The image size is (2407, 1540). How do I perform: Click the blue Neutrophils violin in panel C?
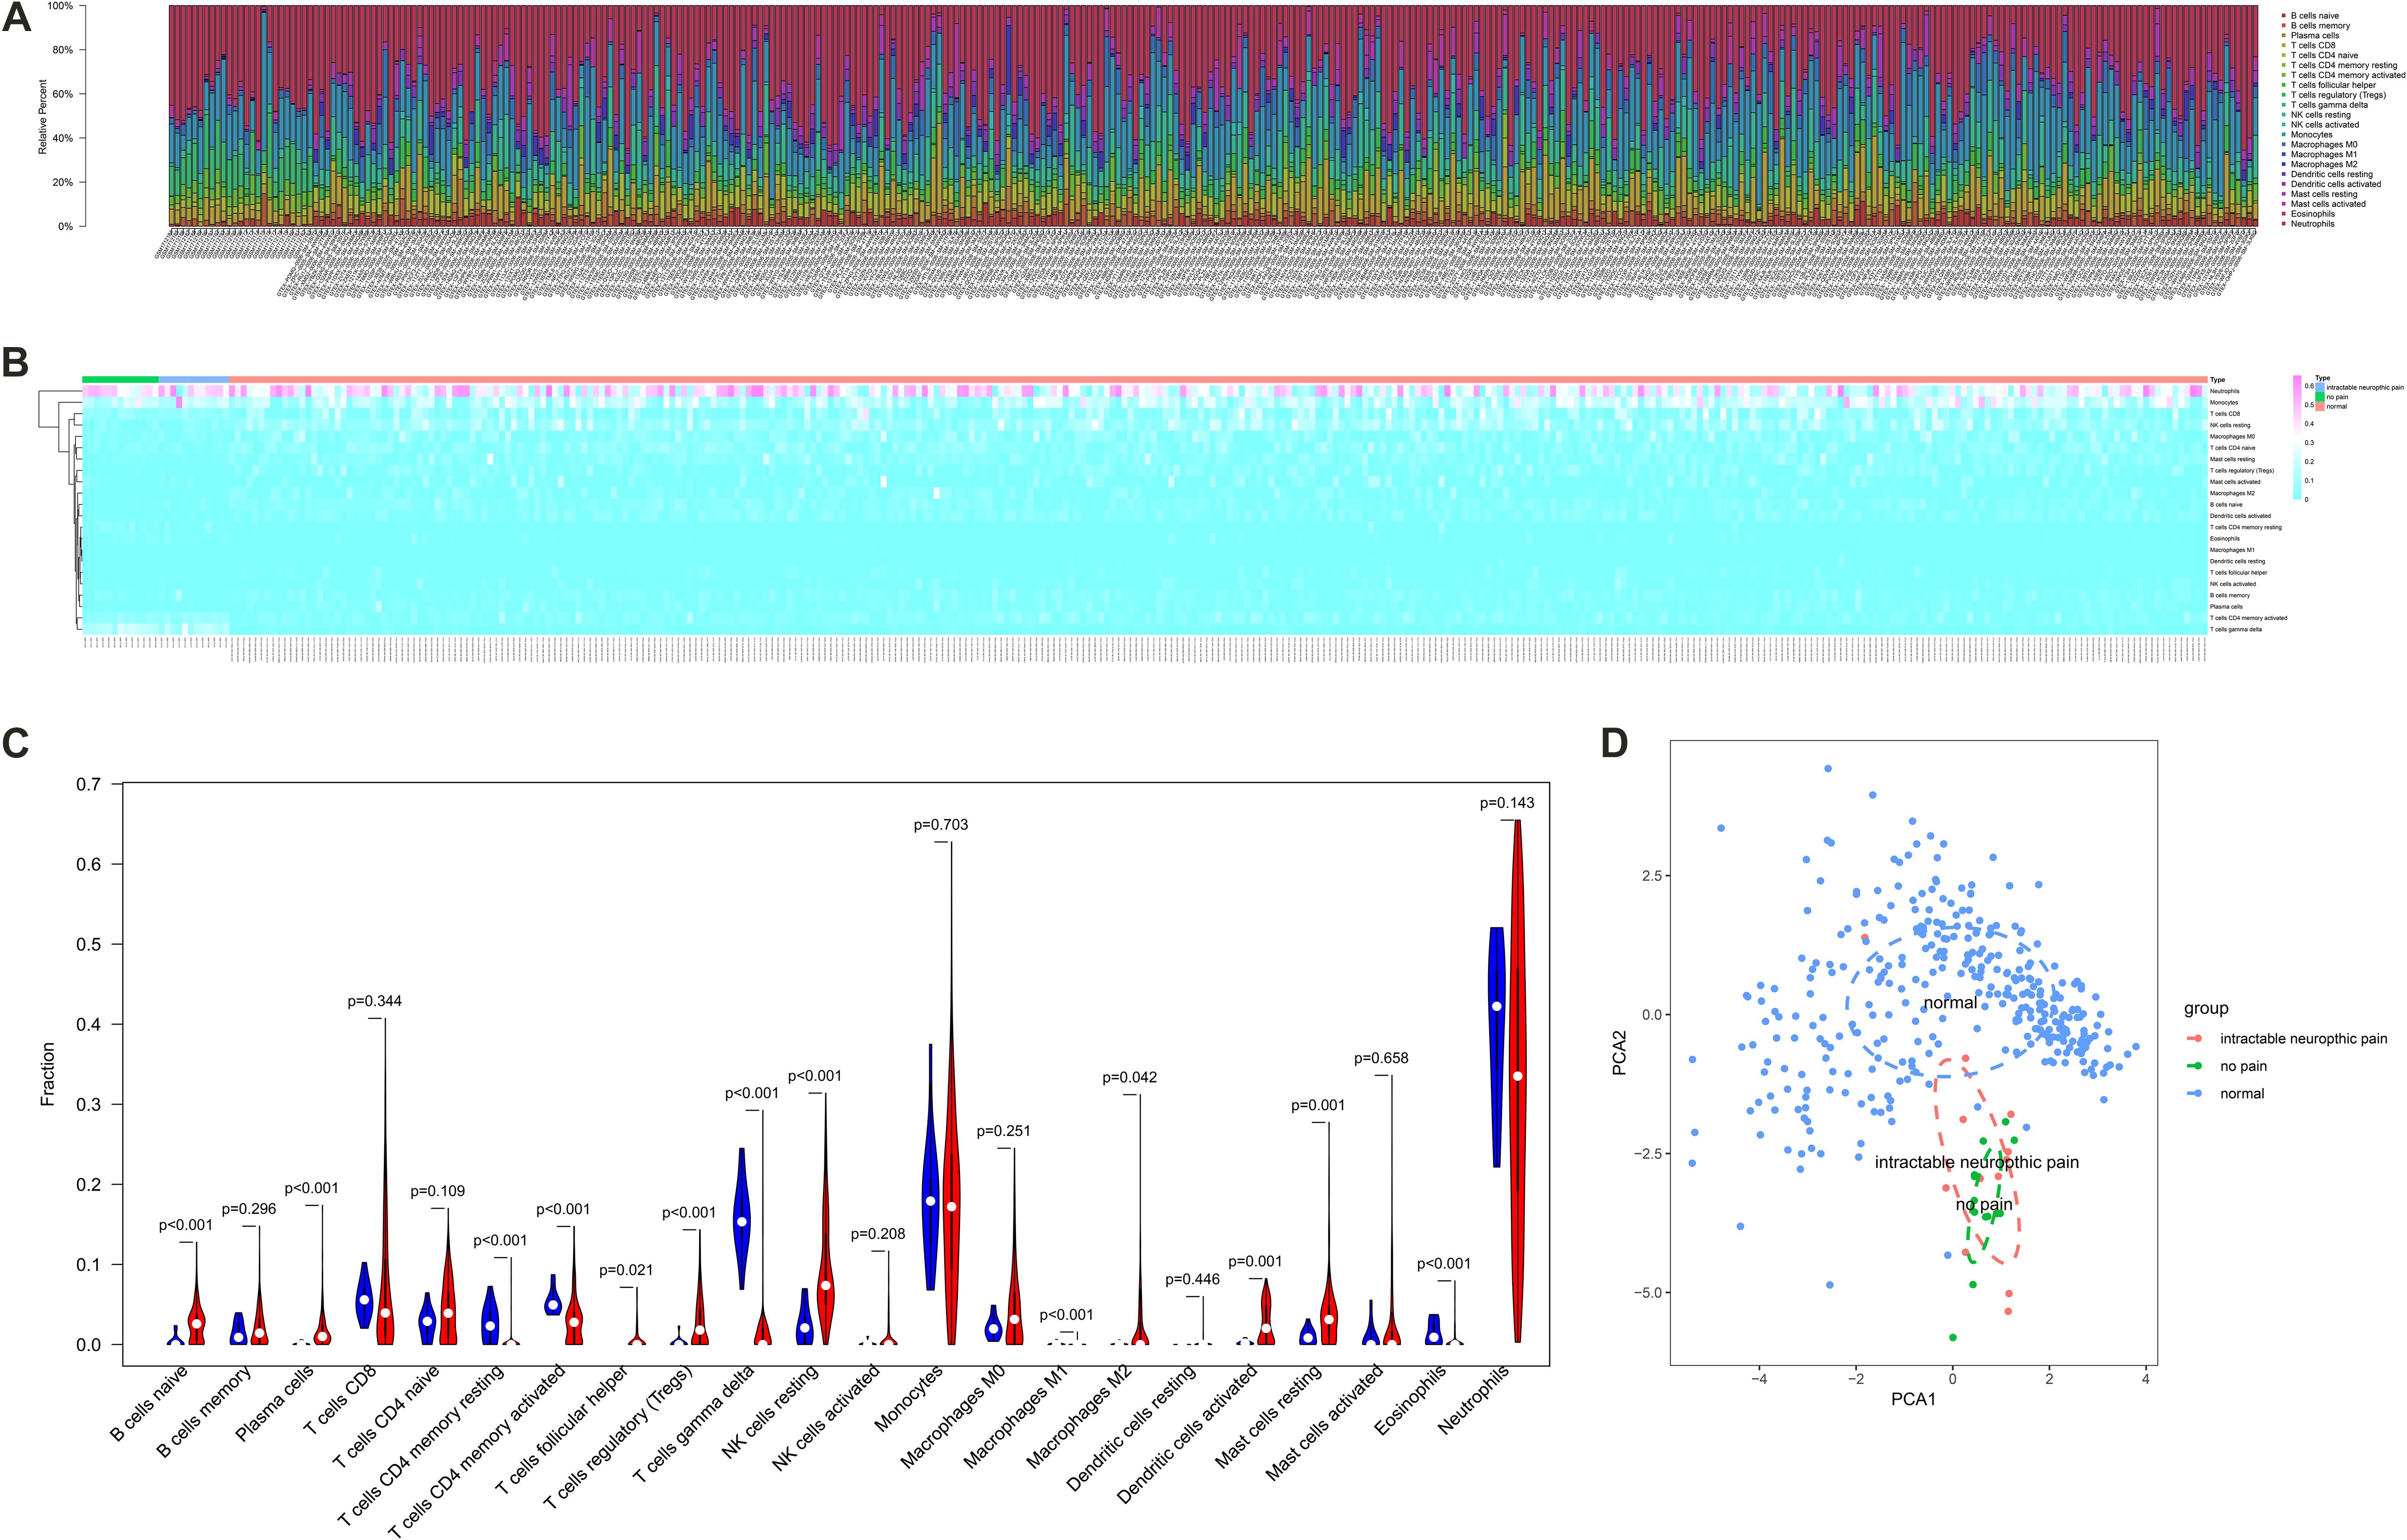click(x=1497, y=1047)
